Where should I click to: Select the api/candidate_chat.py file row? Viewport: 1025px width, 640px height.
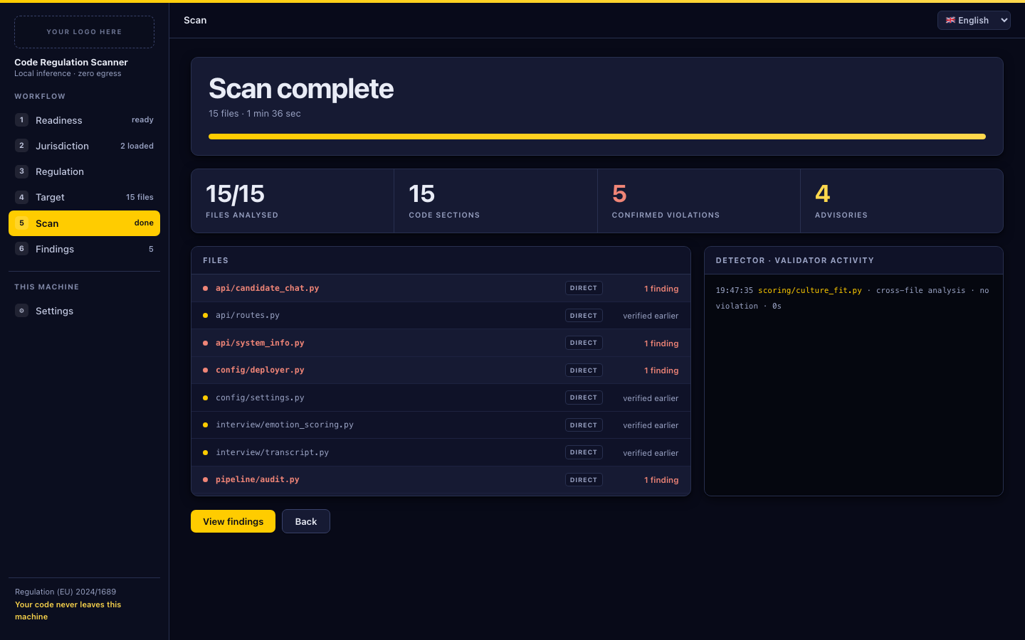tap(441, 288)
